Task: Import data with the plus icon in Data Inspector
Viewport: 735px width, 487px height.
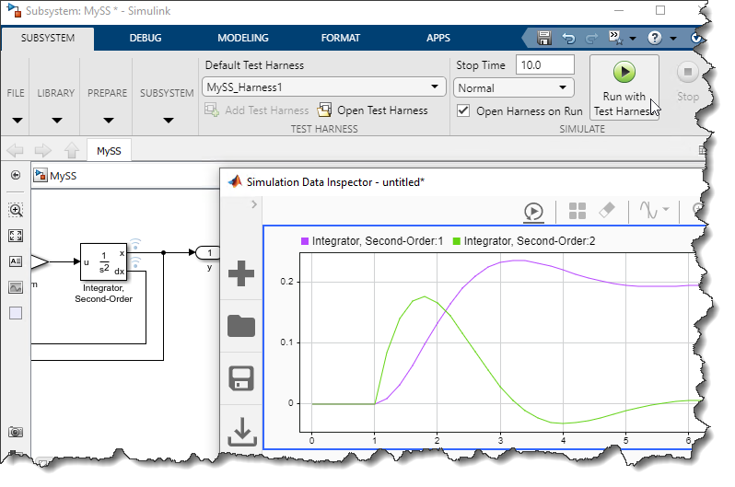Action: 240,273
